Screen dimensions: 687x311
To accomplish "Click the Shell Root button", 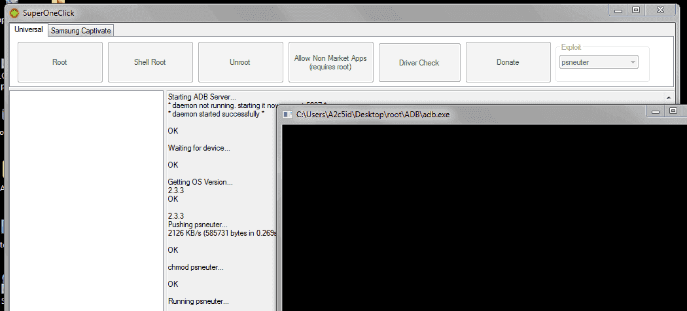I will click(x=150, y=62).
